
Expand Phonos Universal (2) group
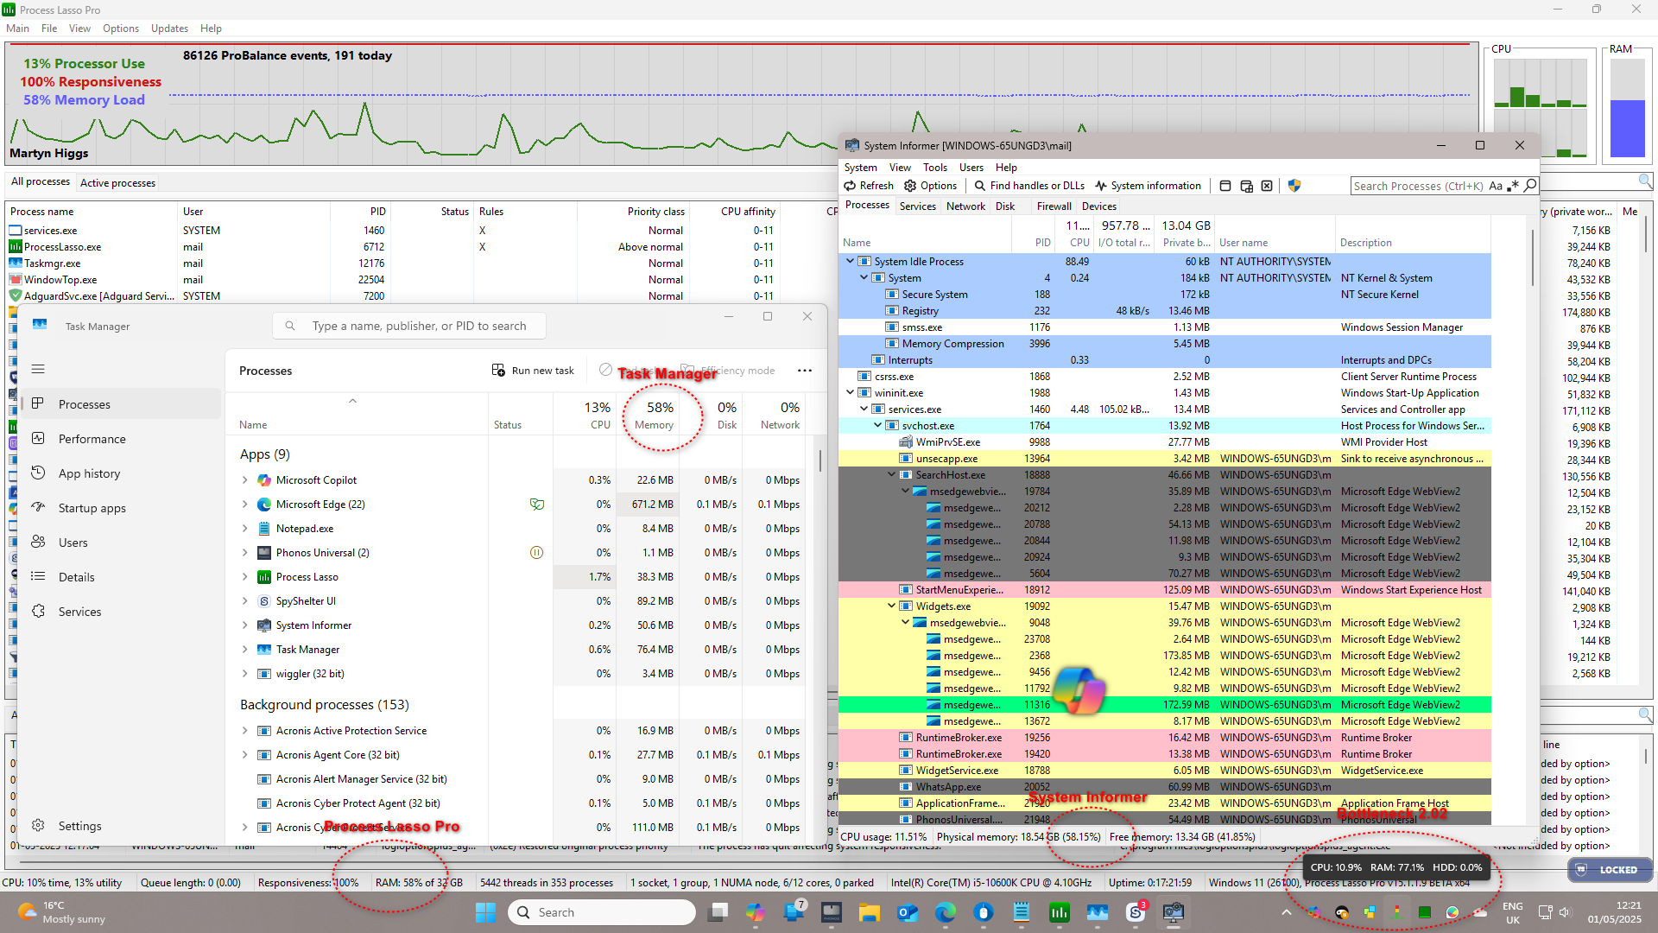point(245,553)
